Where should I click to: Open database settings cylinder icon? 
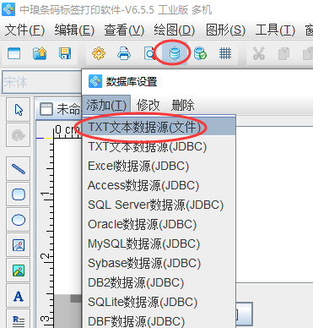pos(175,53)
